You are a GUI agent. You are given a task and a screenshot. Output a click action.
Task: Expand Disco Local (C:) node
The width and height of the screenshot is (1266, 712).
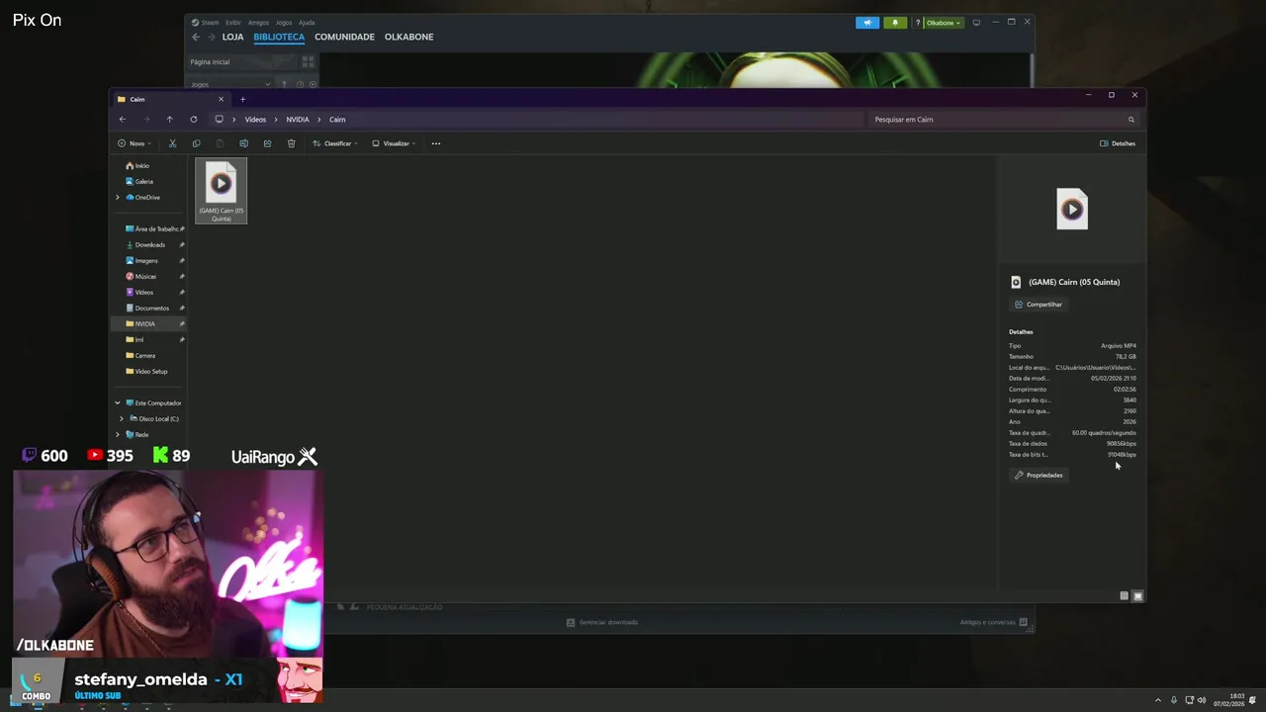122,419
